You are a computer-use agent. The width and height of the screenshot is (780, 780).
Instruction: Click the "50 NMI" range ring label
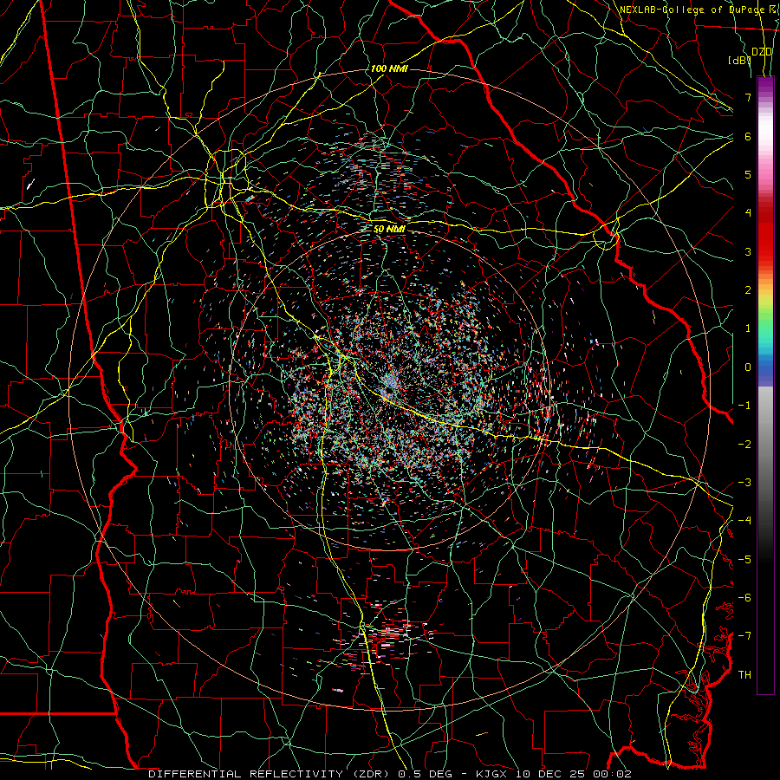(389, 229)
